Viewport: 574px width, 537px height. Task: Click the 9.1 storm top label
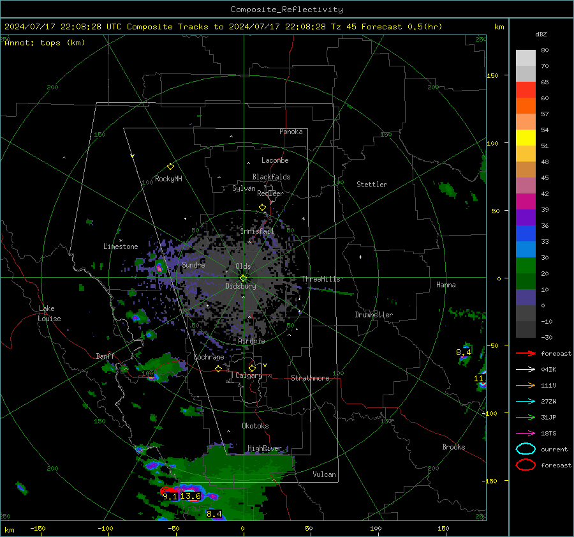click(x=170, y=497)
